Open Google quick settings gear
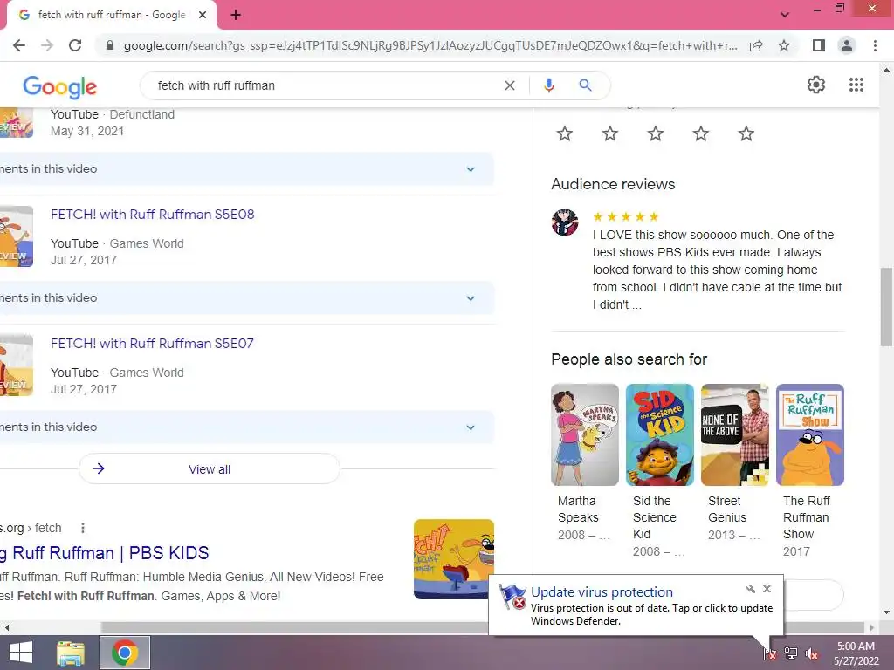Viewport: 894px width, 670px height. (x=816, y=85)
